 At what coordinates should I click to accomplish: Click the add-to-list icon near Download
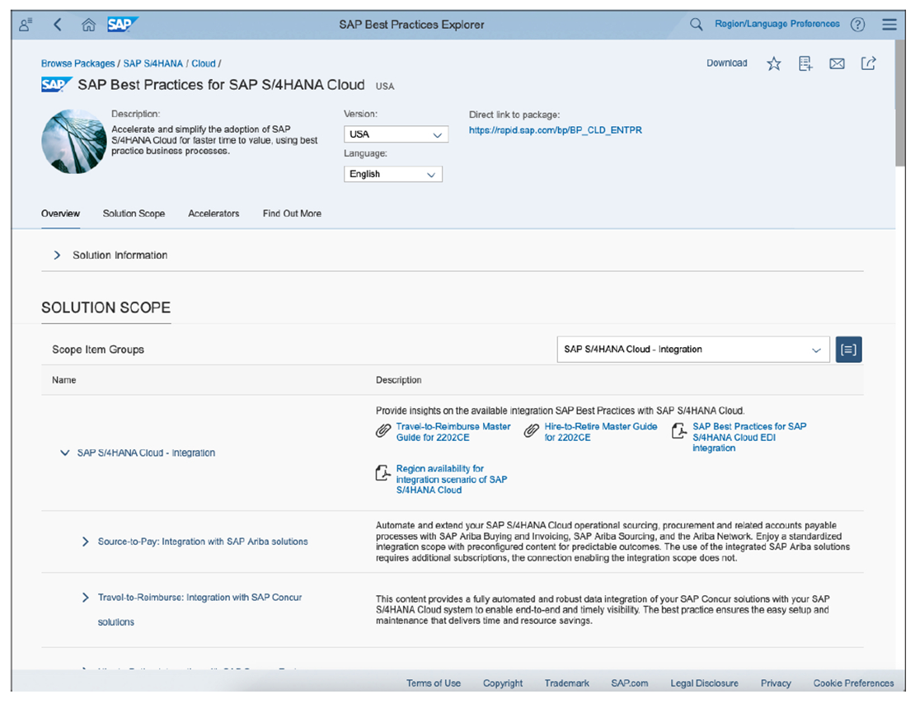805,63
